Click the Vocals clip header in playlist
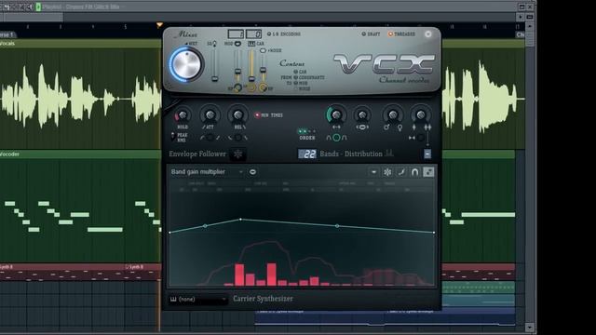 80,44
